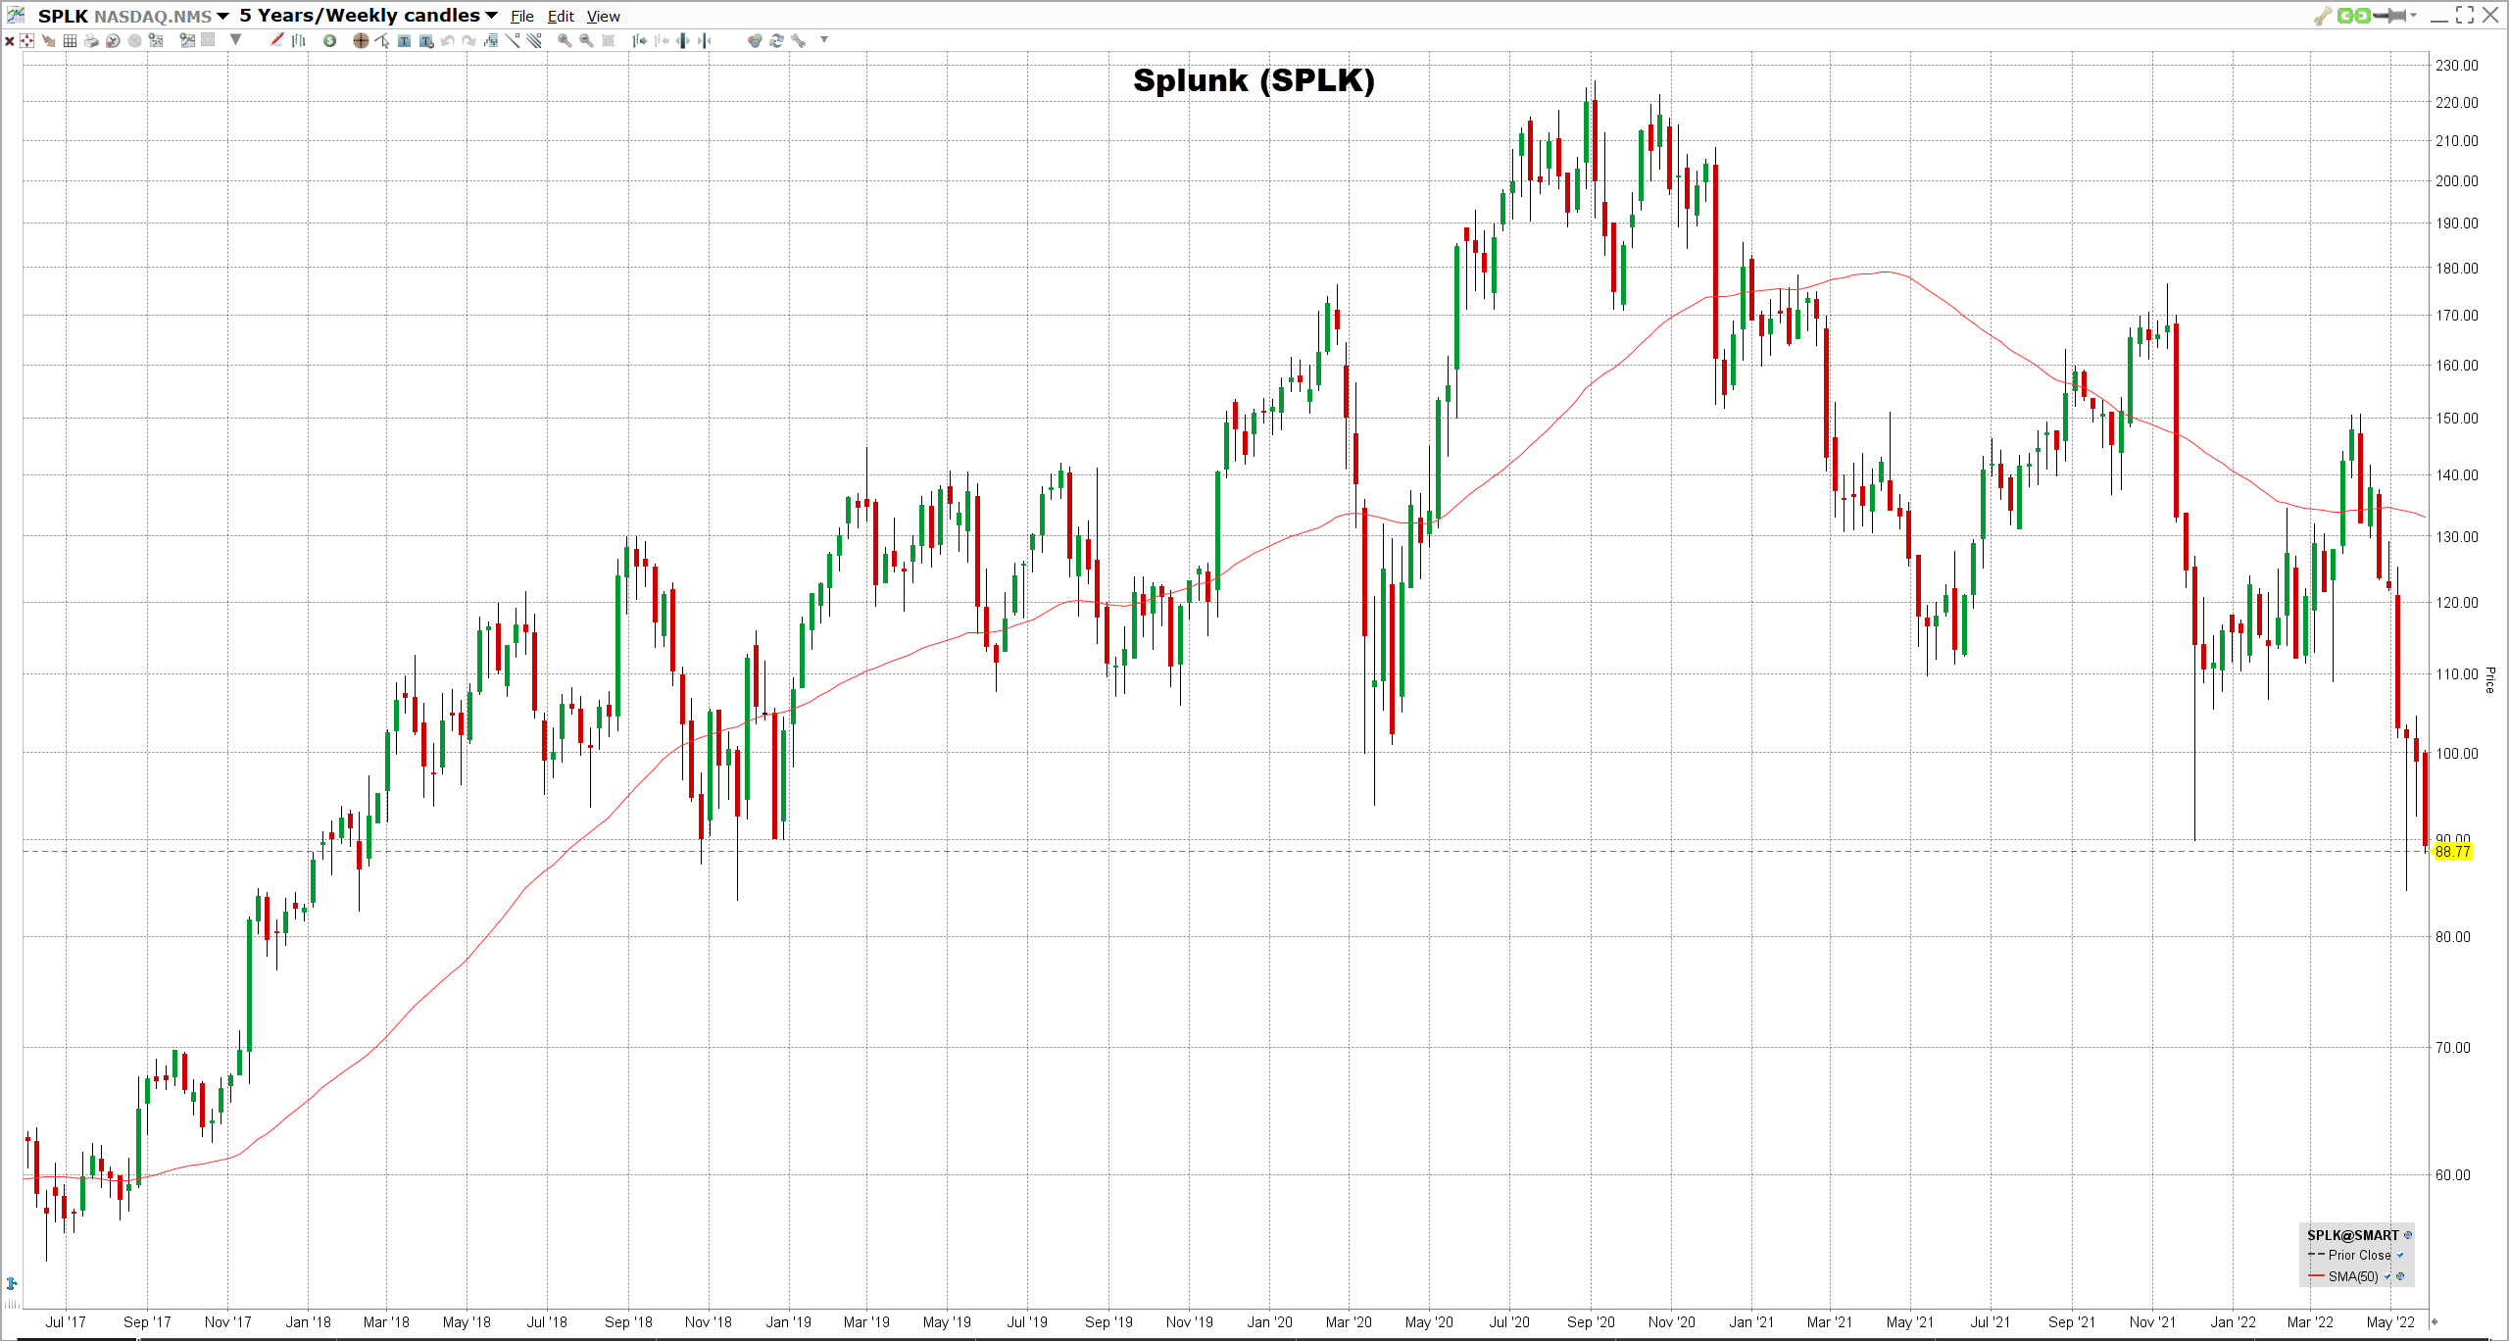The width and height of the screenshot is (2509, 1341).
Task: Open toolbar wrench configuration tool
Action: tap(798, 40)
